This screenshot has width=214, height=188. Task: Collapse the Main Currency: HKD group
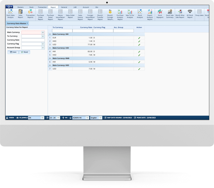click(50, 66)
